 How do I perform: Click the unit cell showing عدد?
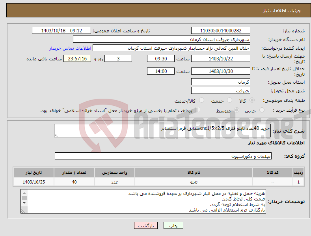pyautogui.click(x=115, y=182)
